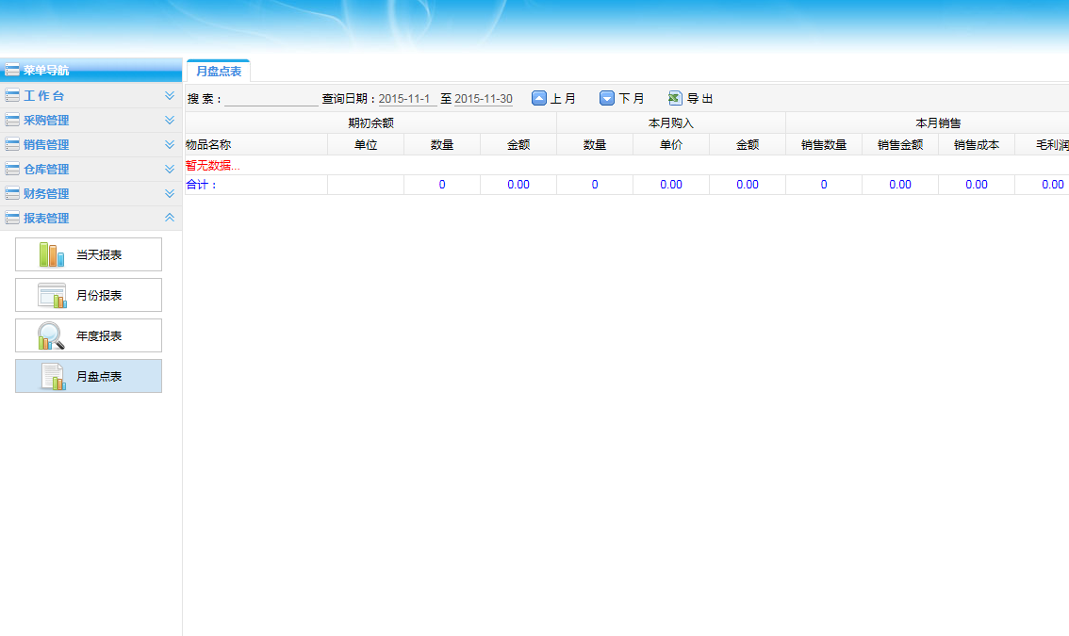Viewport: 1069px width, 636px height.
Task: Click the next month arrow icon
Action: (607, 98)
